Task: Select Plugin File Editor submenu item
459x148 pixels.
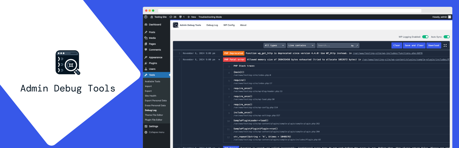Action: [154, 120]
